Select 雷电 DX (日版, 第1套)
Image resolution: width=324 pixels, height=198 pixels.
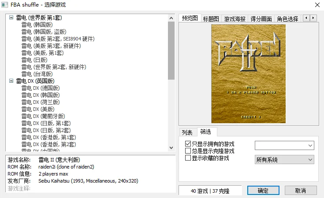[46, 123]
